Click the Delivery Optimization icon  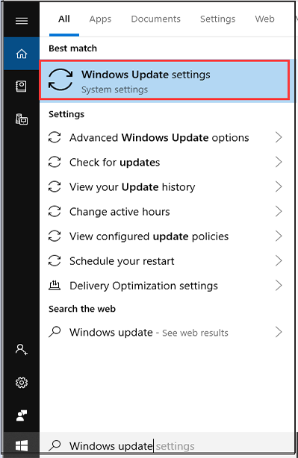[55, 285]
